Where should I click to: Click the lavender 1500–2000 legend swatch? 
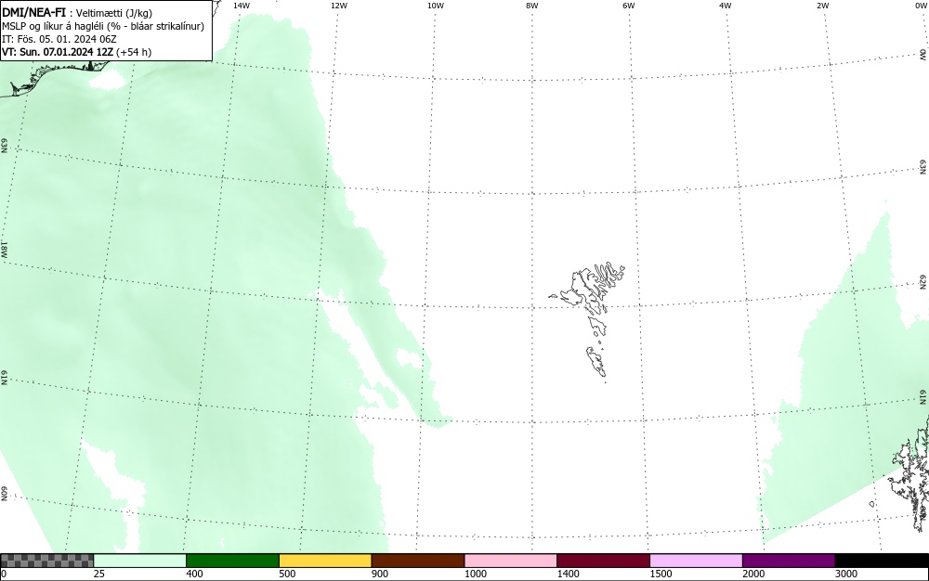[x=696, y=561]
